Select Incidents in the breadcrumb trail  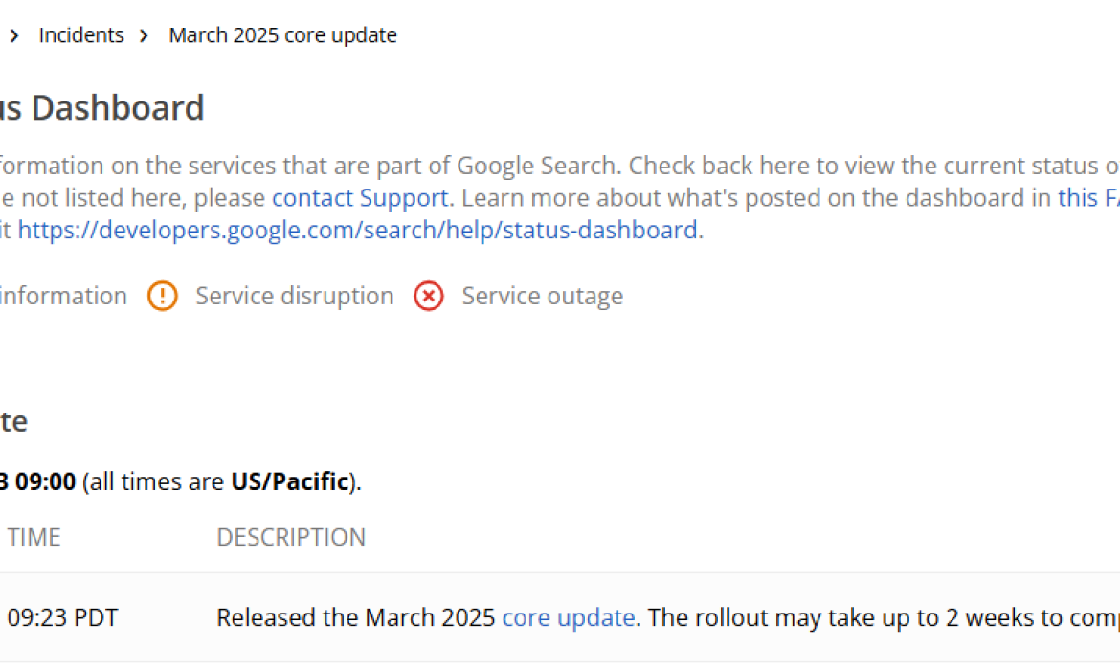click(80, 34)
